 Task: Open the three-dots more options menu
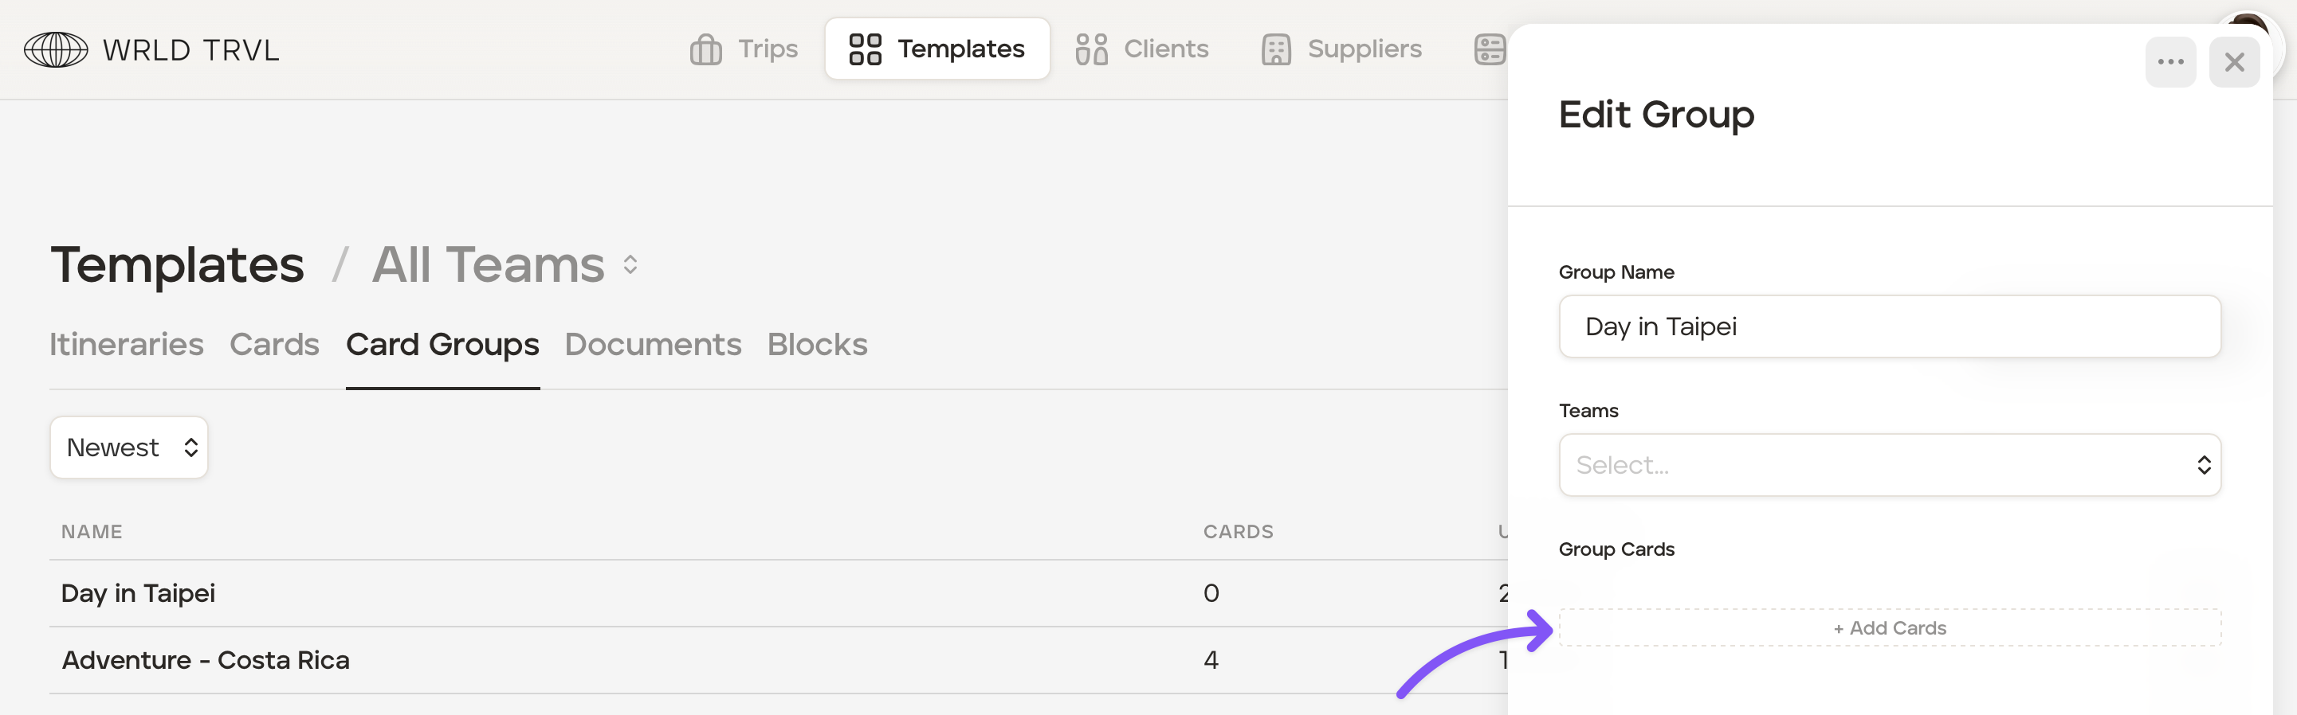[2169, 62]
